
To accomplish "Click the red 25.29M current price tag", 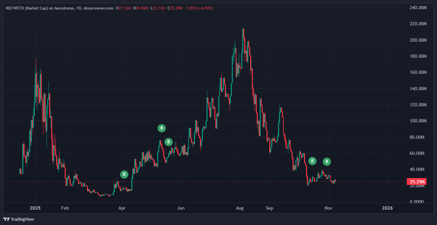I will [x=417, y=182].
